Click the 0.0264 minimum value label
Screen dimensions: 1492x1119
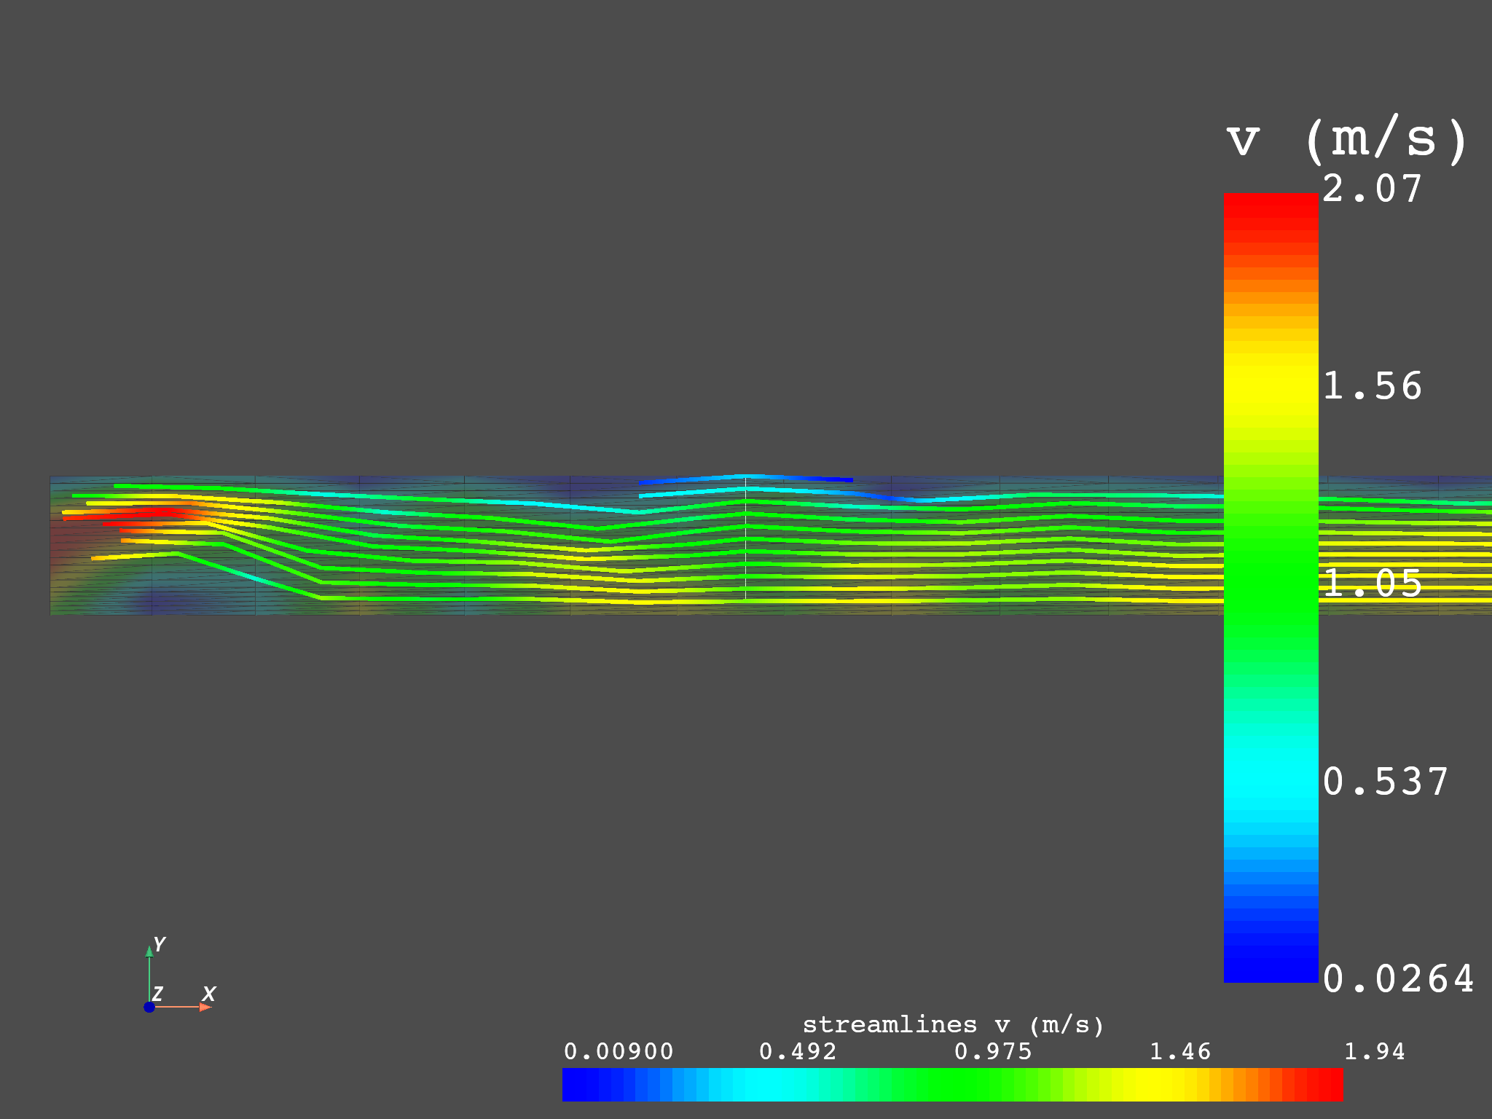point(1399,979)
